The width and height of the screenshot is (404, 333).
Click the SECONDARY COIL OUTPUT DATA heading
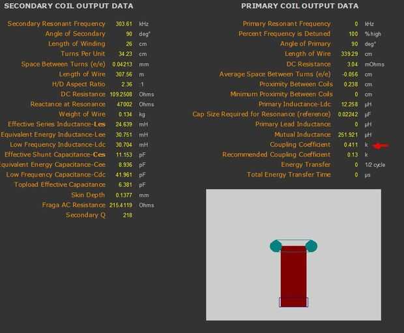[69, 6]
